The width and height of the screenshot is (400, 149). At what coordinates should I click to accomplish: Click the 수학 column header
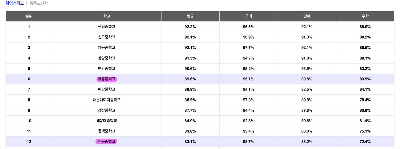pyautogui.click(x=365, y=16)
